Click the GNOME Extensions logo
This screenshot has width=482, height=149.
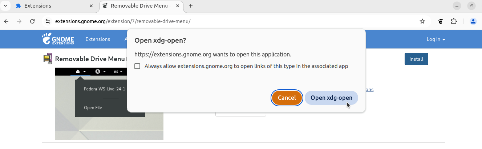coord(58,39)
